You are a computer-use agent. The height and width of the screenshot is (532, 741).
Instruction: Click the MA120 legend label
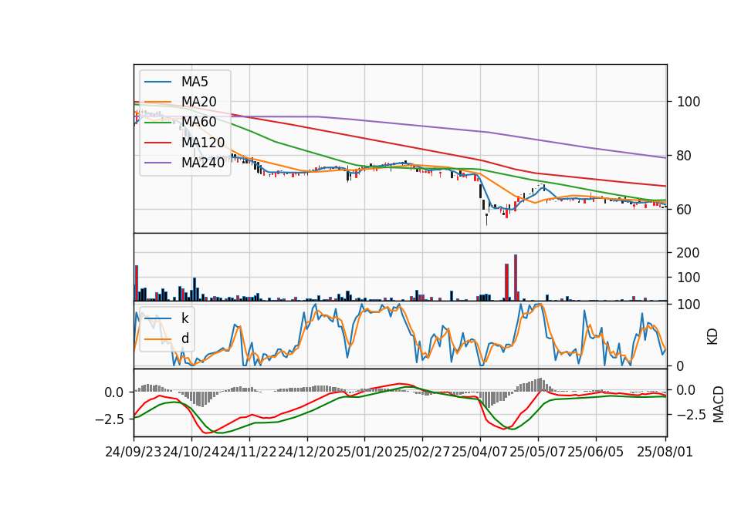coord(203,143)
